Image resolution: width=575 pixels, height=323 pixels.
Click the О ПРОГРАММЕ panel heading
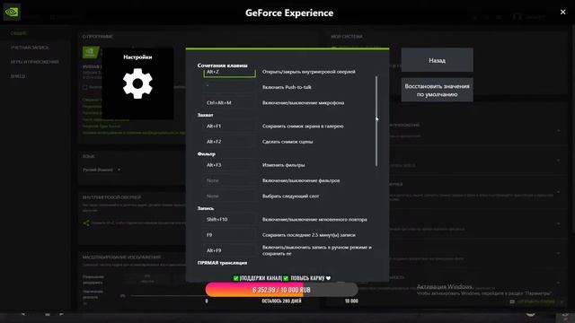click(x=98, y=37)
